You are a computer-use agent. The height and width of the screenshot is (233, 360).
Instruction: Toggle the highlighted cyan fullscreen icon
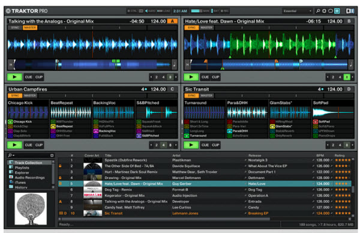[337, 11]
